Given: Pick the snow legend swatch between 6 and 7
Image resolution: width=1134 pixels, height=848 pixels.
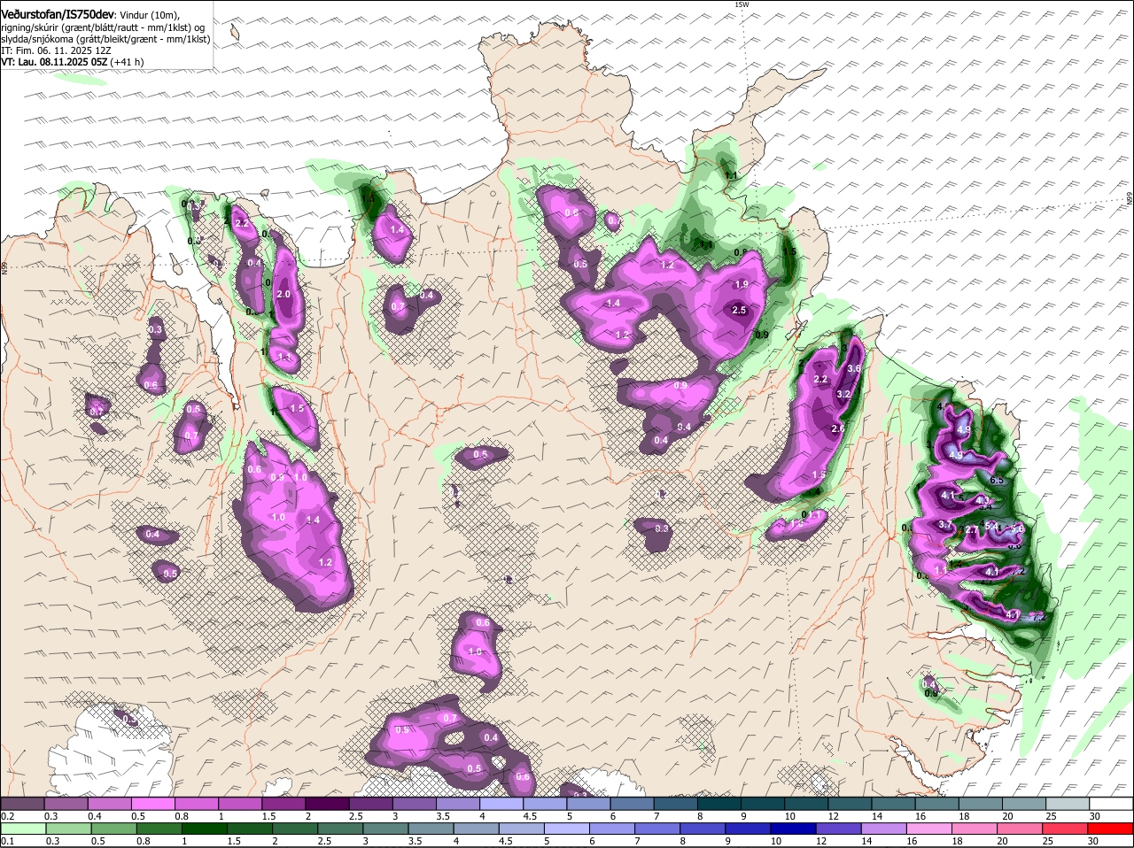Looking at the screenshot, I should [634, 803].
